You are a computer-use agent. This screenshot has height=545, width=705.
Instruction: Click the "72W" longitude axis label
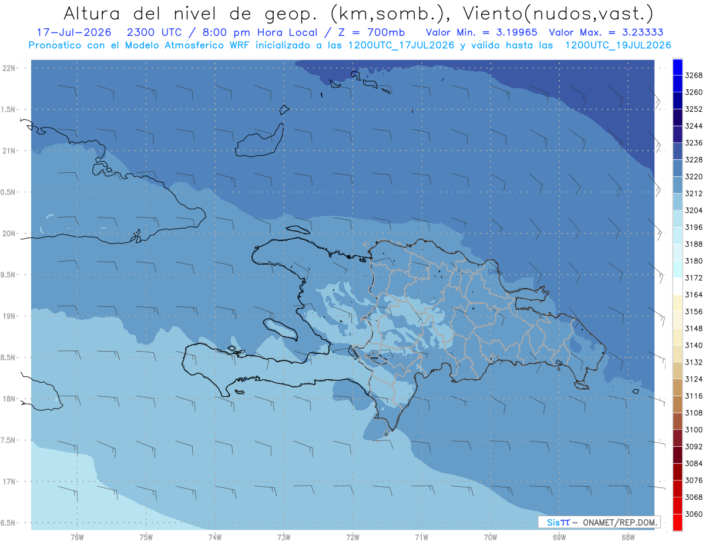[352, 537]
